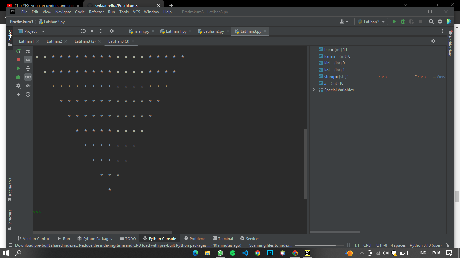Select opened file crosshair icon in Project panel

tap(83, 31)
